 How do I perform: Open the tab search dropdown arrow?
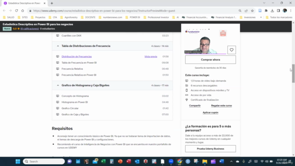pos(264,3)
